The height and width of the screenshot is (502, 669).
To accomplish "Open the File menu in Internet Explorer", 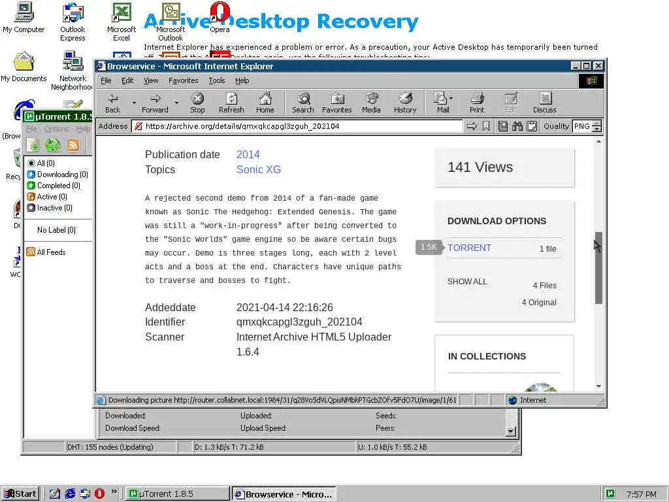I will (x=106, y=80).
